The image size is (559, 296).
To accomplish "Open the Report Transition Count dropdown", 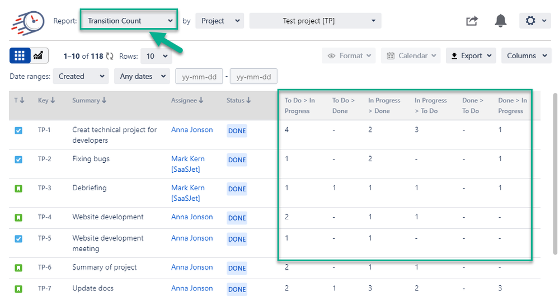I will click(x=129, y=21).
